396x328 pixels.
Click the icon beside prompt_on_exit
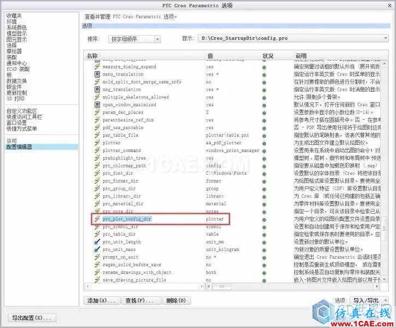pos(97,257)
